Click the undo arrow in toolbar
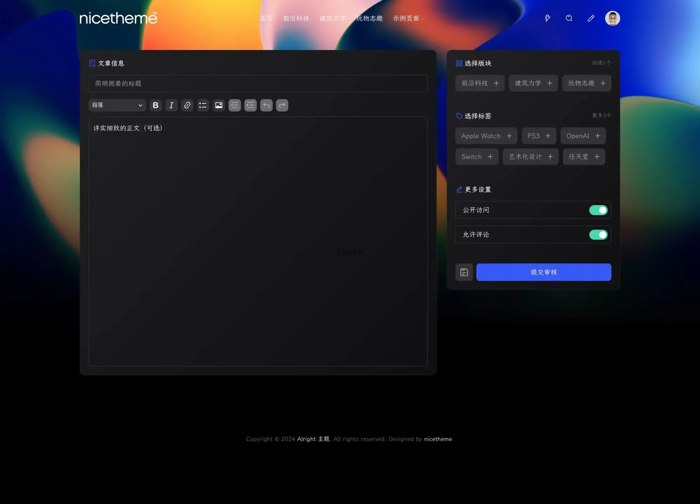 (266, 105)
